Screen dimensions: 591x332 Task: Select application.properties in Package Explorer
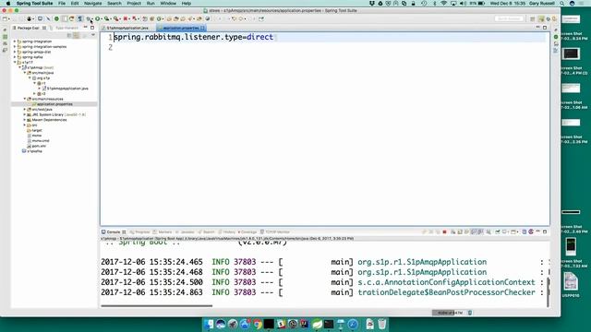click(54, 104)
